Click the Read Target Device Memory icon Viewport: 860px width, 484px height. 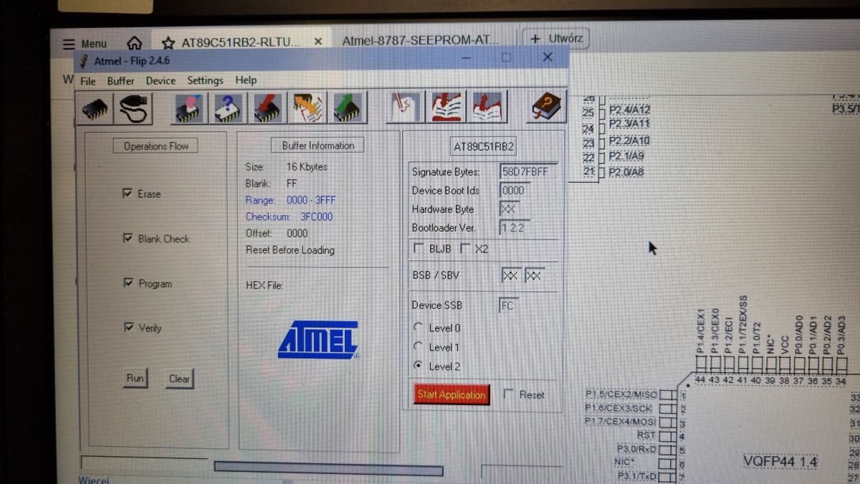348,108
